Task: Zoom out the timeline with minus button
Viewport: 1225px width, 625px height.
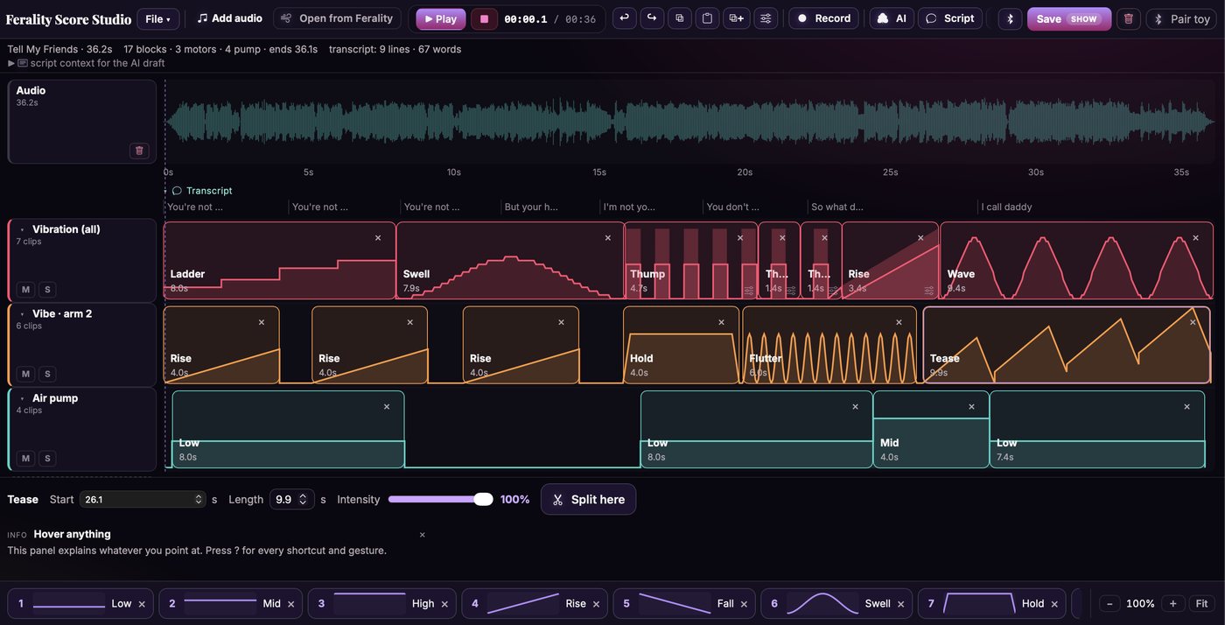Action: (x=1109, y=604)
